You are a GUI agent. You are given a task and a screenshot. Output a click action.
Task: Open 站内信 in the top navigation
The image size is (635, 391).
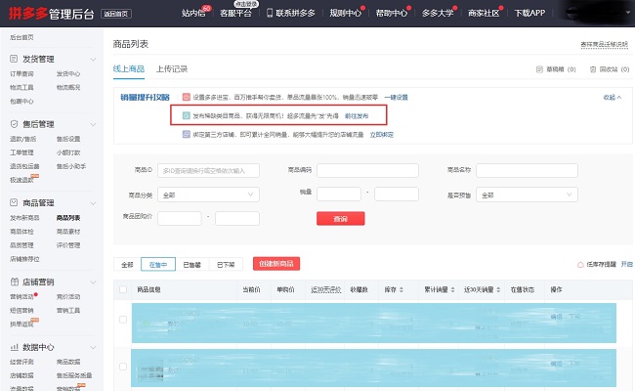coord(193,13)
